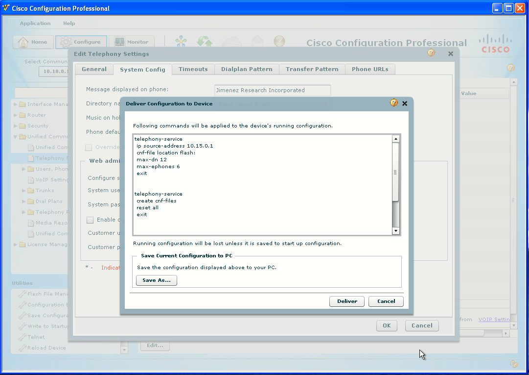Image resolution: width=529 pixels, height=375 pixels.
Task: Click 'ip source-address 10.15.0.1' line
Action: click(x=175, y=146)
